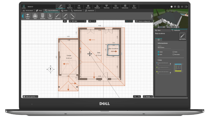Switch to the Muros tab
This screenshot has width=210, height=118.
(39, 11)
